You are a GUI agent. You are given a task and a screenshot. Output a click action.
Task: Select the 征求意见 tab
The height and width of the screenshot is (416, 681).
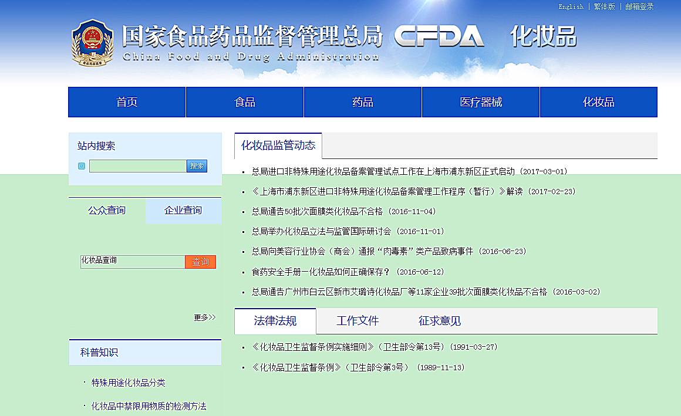tap(440, 321)
